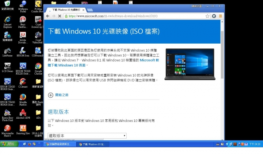Close the 下載 Windows 10 tab
Image resolution: width=263 pixels, height=155 pixels.
point(83,10)
